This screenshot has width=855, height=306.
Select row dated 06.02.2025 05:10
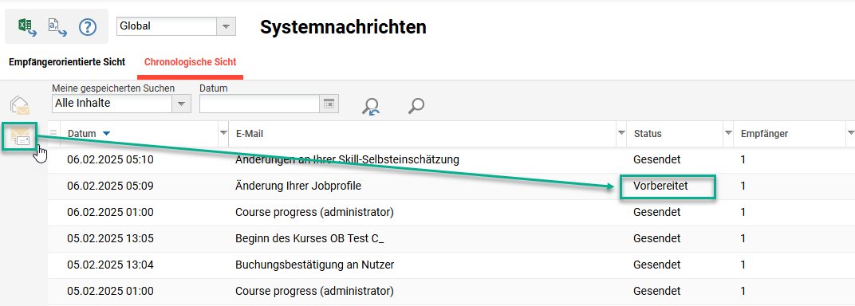click(451, 160)
